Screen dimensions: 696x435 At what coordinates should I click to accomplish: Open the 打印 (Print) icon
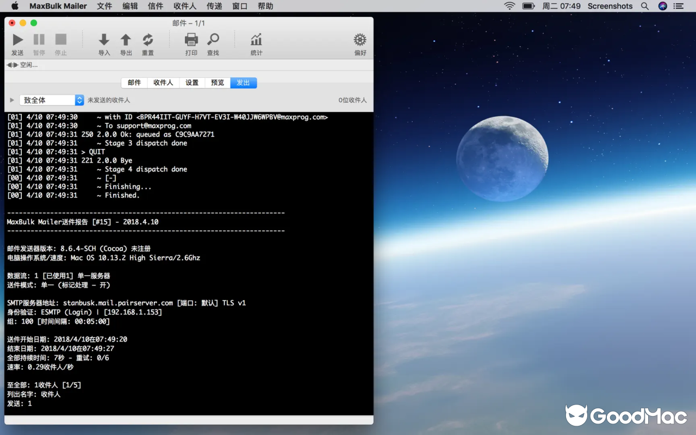pos(191,39)
